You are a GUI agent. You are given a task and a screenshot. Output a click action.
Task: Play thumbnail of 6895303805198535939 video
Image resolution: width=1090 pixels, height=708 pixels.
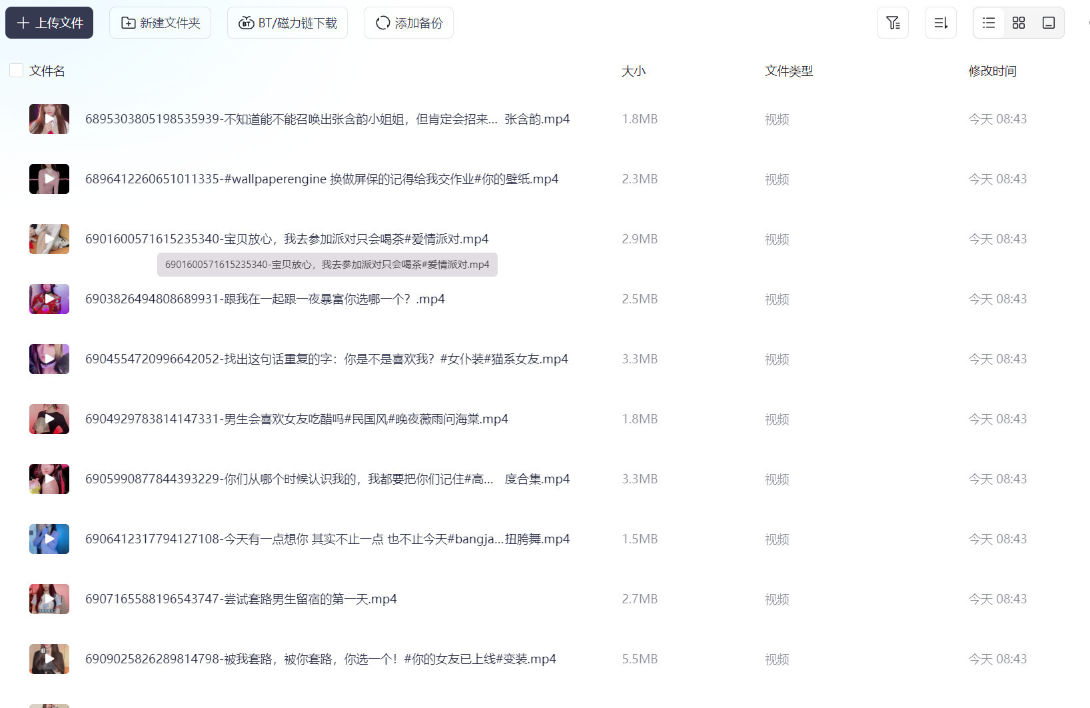49,119
